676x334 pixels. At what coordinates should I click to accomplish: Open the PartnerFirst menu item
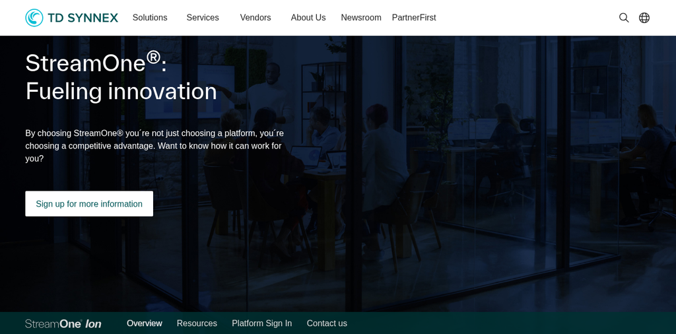(x=414, y=18)
